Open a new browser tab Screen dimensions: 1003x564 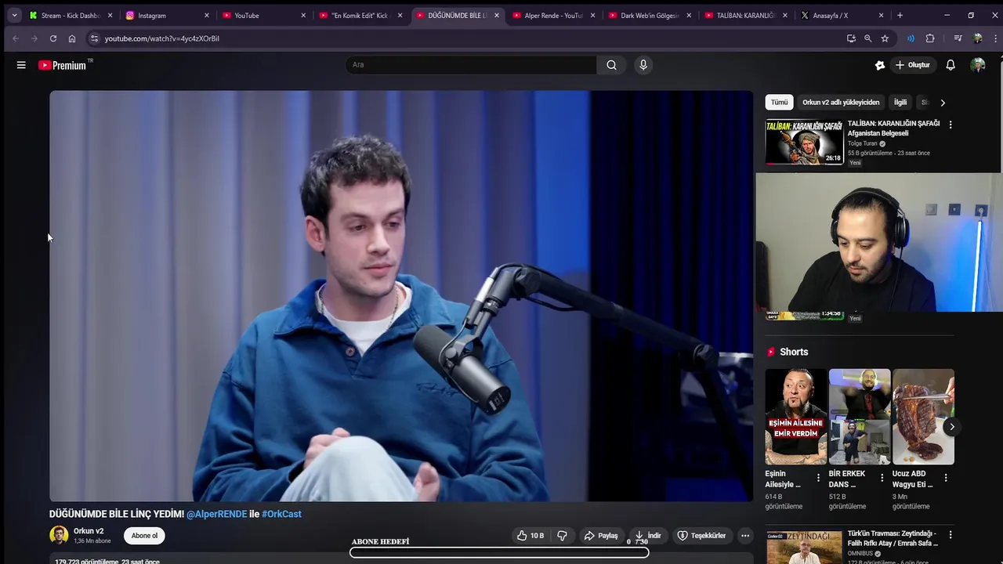[900, 15]
